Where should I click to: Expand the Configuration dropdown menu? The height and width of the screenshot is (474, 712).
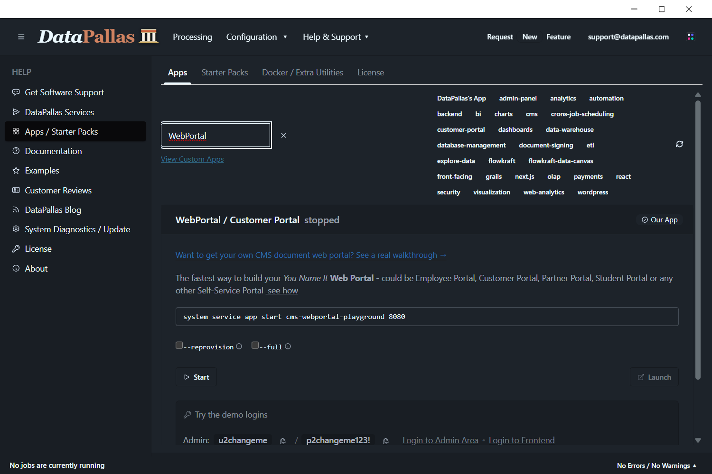coord(257,37)
